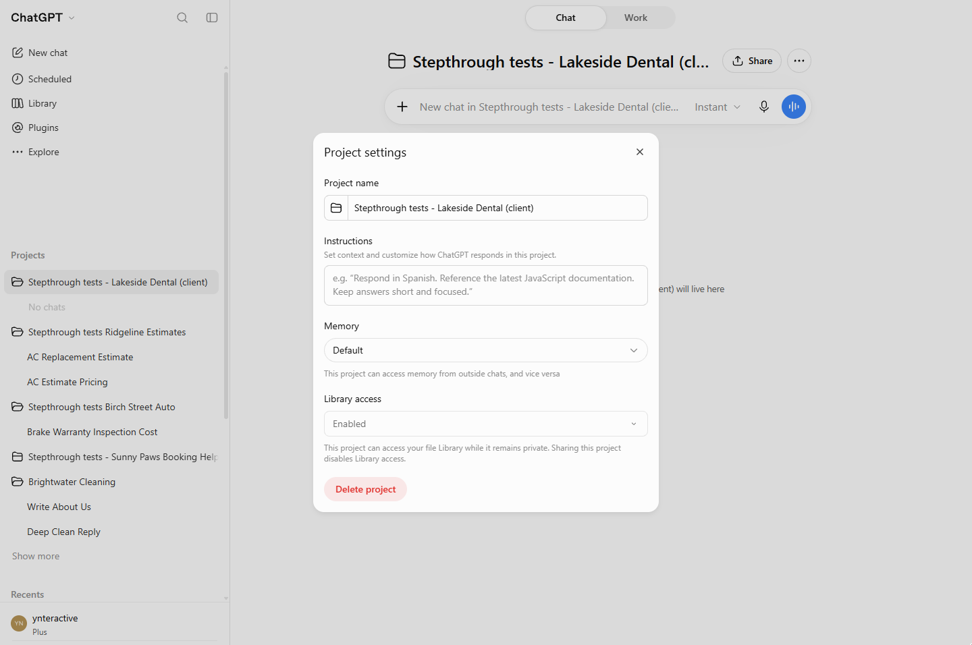Open the AC Replacement Estimate chat
972x645 pixels.
pyautogui.click(x=80, y=357)
